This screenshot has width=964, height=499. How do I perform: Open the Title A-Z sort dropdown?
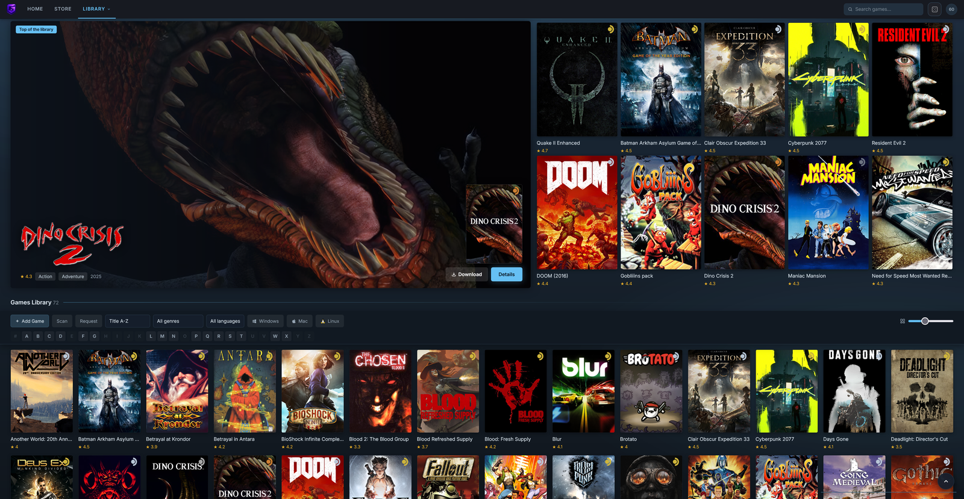(x=128, y=321)
